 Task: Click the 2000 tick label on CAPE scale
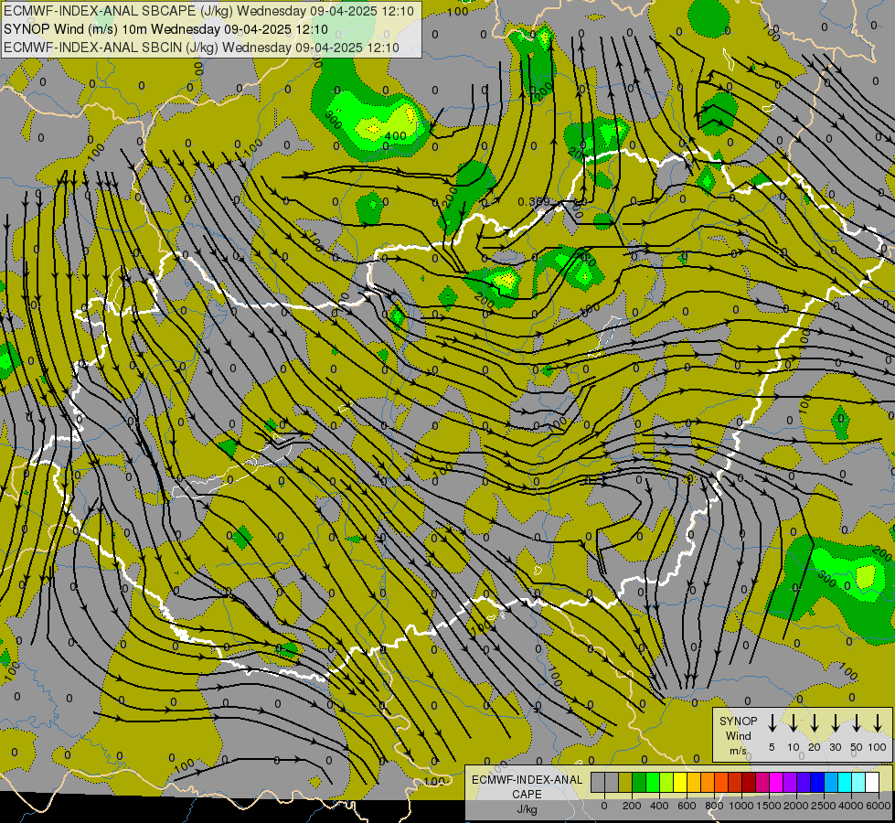pyautogui.click(x=796, y=806)
